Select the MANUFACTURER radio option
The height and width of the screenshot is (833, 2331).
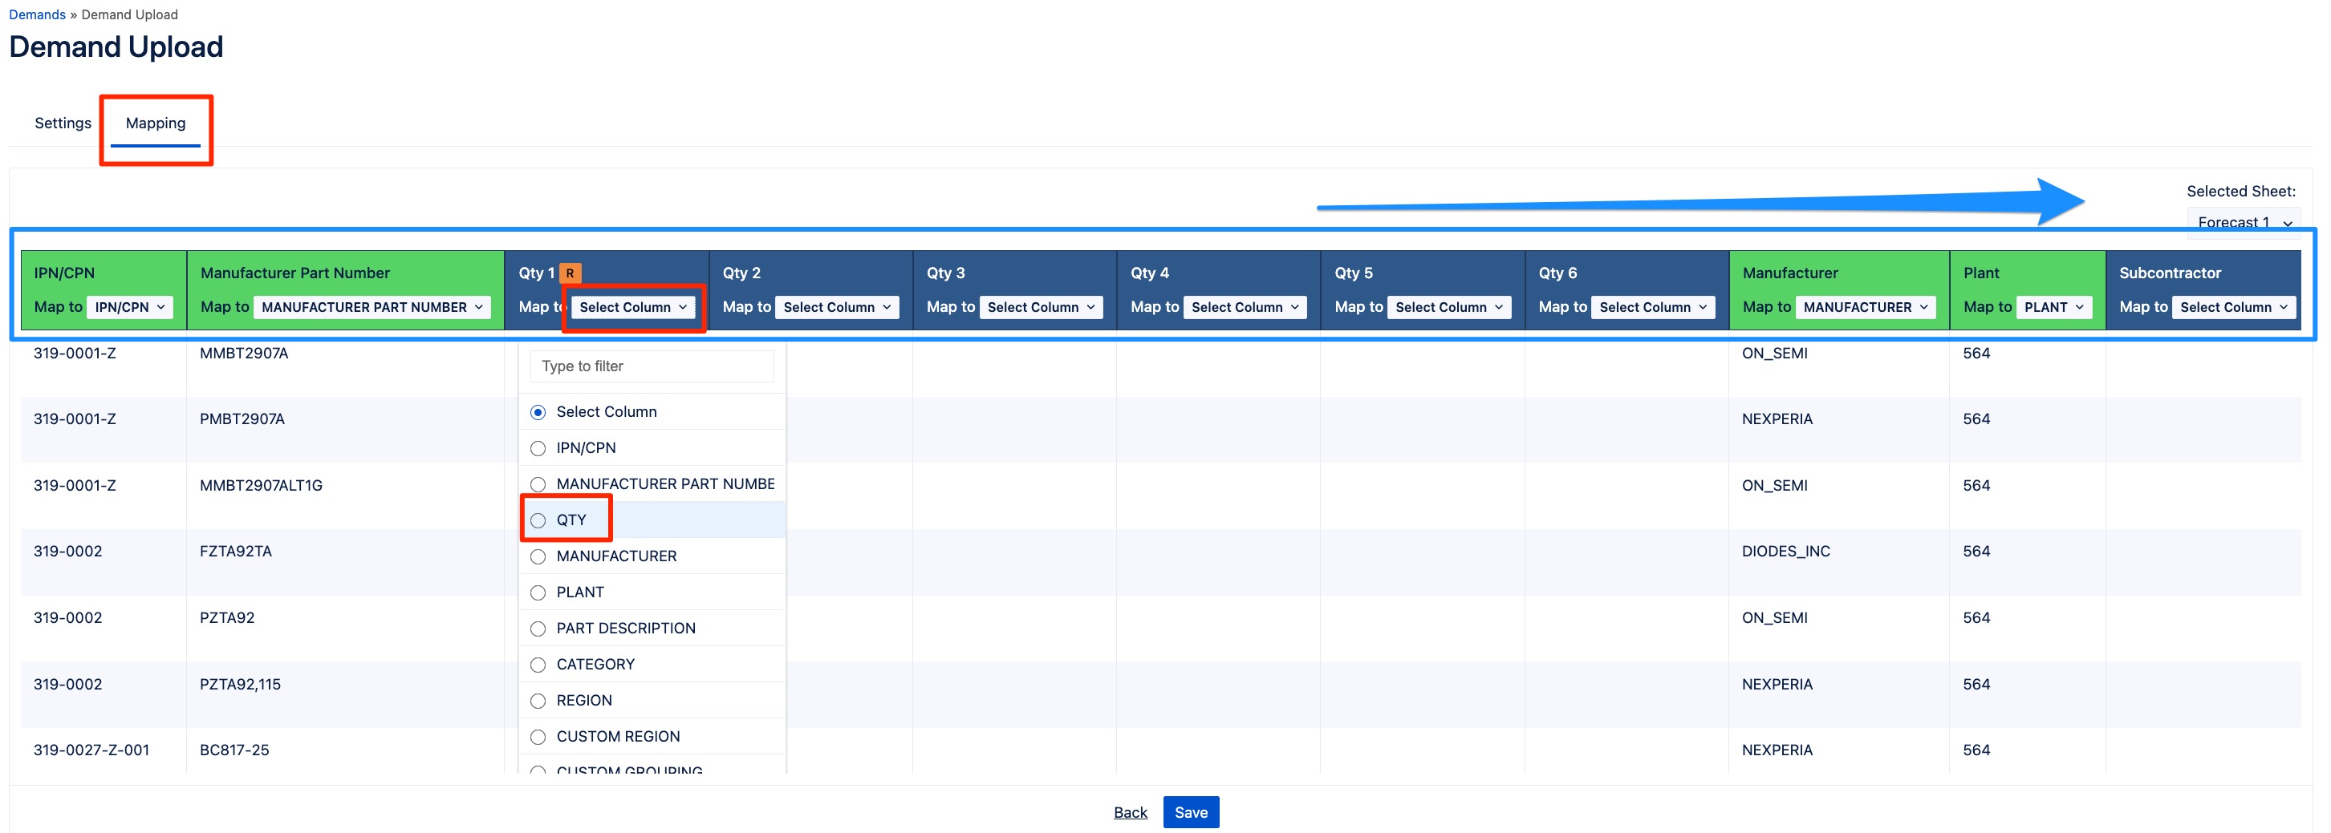[x=538, y=556]
